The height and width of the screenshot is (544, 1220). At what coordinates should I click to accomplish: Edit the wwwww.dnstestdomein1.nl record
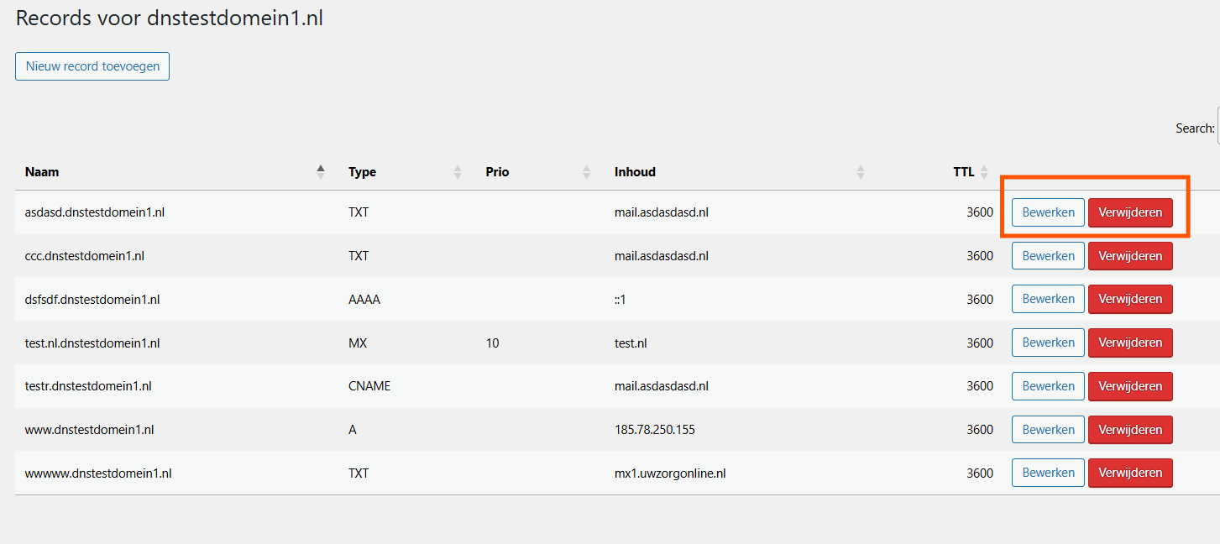(x=1048, y=473)
